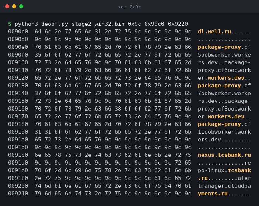Click the window title 'xor 0x9c'
The width and height of the screenshot is (259, 206).
[129, 7]
